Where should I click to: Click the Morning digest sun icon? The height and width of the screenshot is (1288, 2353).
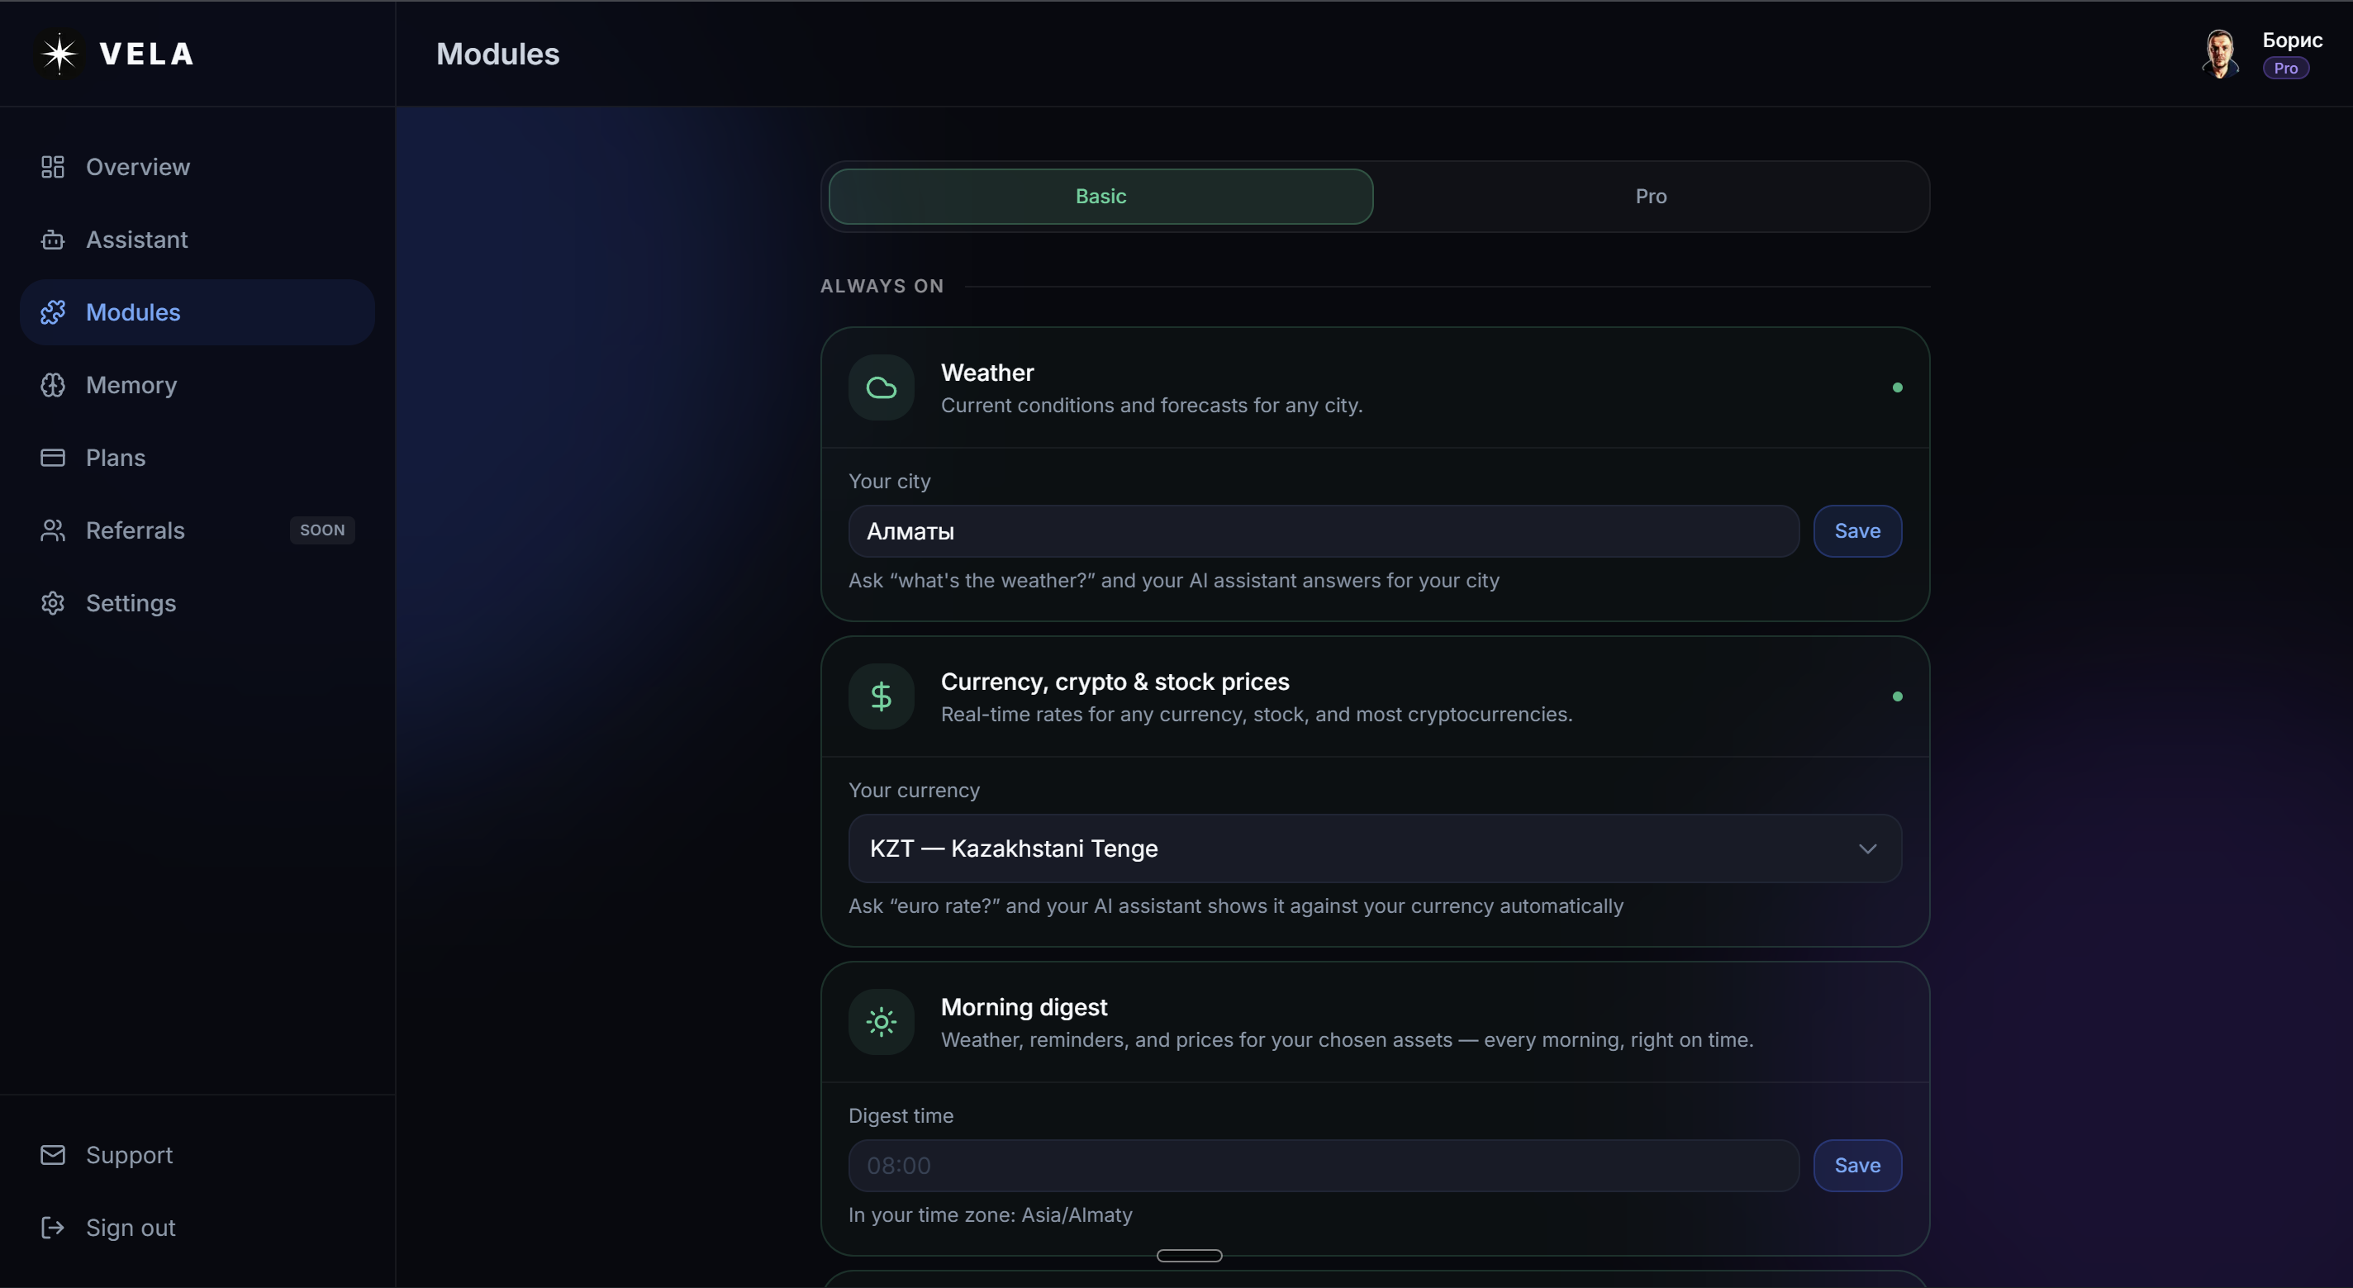(x=882, y=1022)
